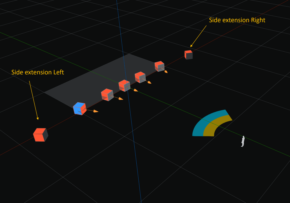Viewport: 290px width, 203px height.
Task: Select the fourth cube from left in array
Action: point(140,77)
